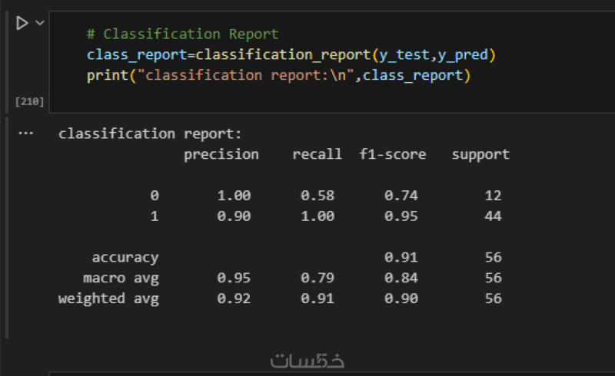Click the y_pred argument in code
This screenshot has height=376, width=615.
point(464,55)
